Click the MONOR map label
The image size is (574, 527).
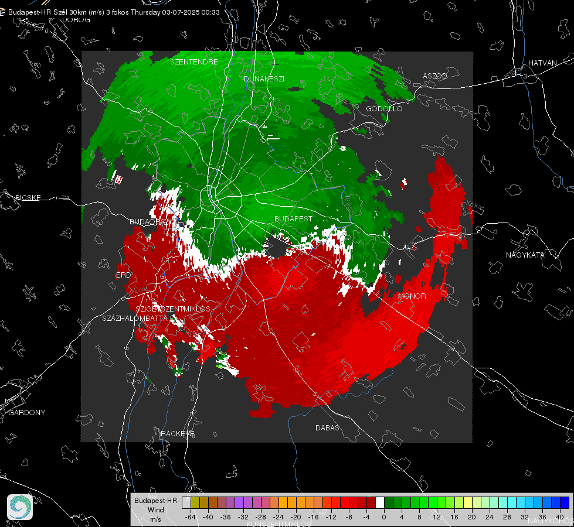coord(412,296)
